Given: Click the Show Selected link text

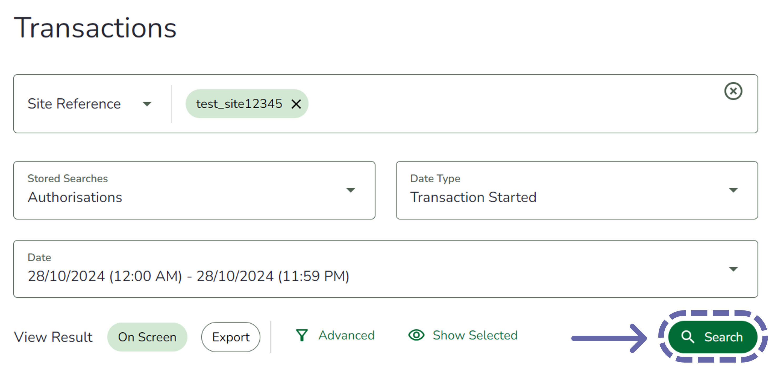Looking at the screenshot, I should point(475,335).
